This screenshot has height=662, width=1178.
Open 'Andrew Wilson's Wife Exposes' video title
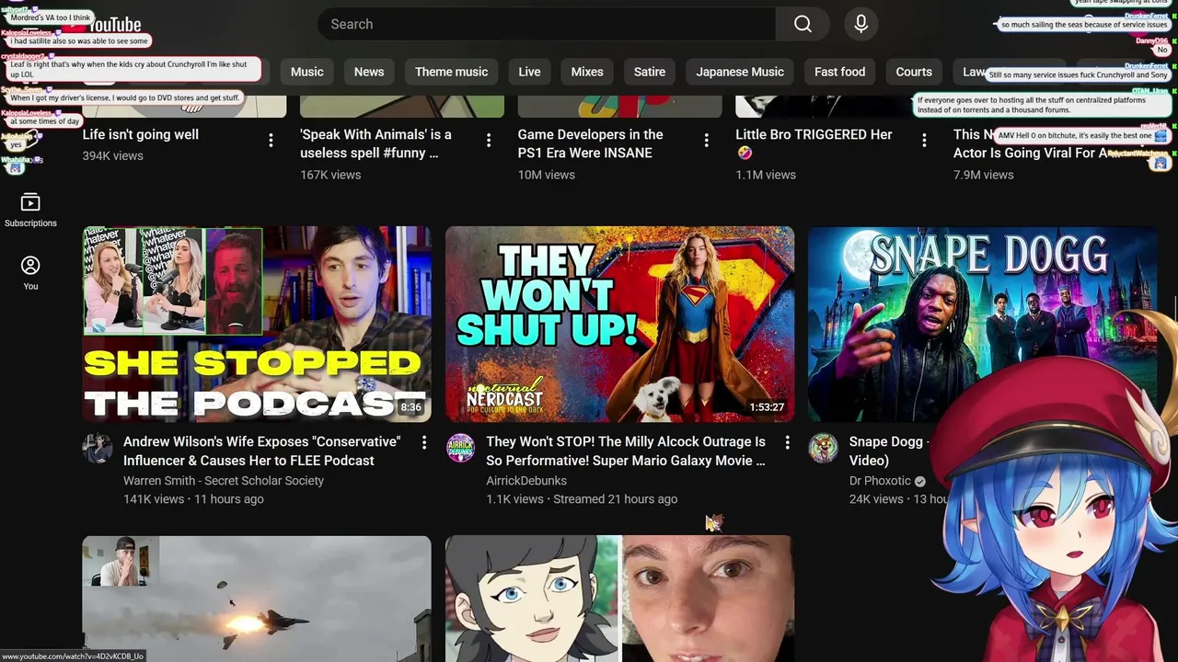point(262,451)
